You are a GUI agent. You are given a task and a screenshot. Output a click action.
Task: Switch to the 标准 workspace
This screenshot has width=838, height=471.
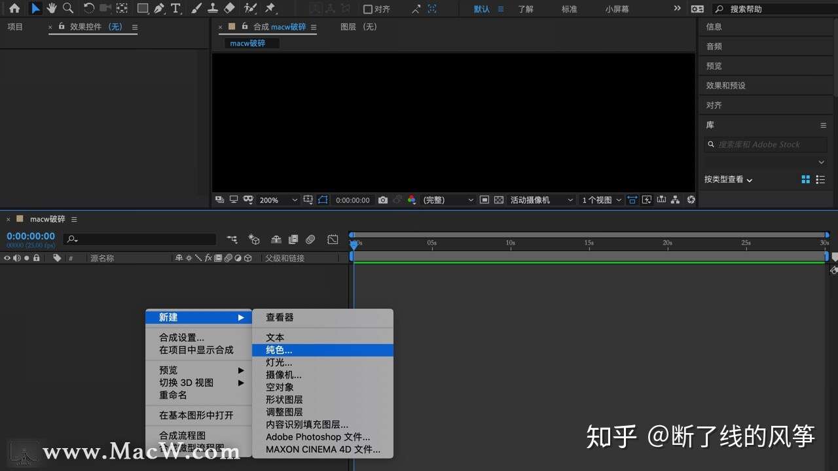tap(570, 9)
